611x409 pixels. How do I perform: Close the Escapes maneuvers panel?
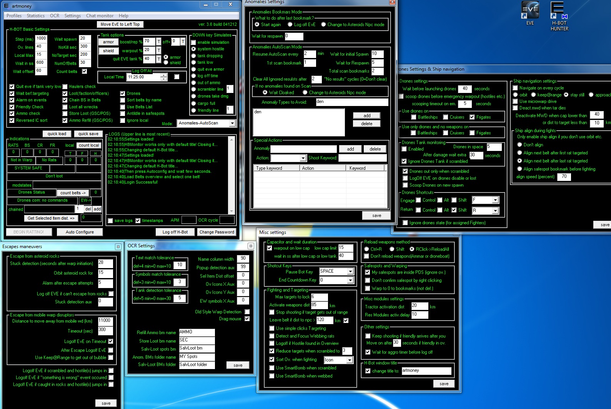tap(118, 247)
